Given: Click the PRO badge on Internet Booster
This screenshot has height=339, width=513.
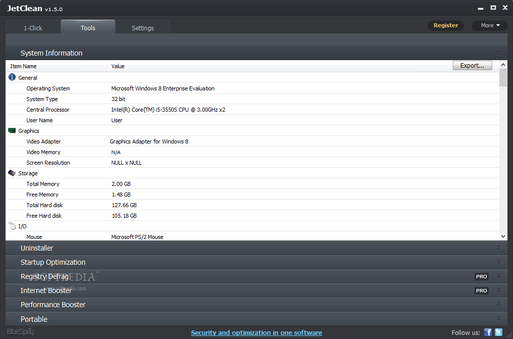Looking at the screenshot, I should point(481,290).
